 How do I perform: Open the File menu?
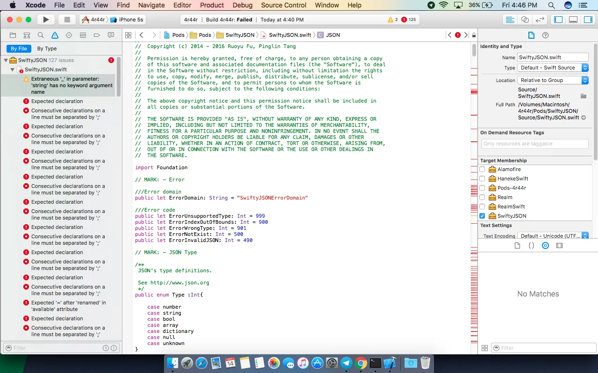(x=59, y=5)
